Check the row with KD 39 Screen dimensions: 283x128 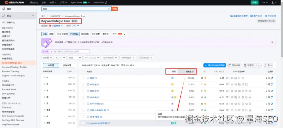point(83,104)
